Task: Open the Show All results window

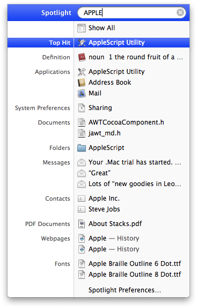Action: (101, 28)
